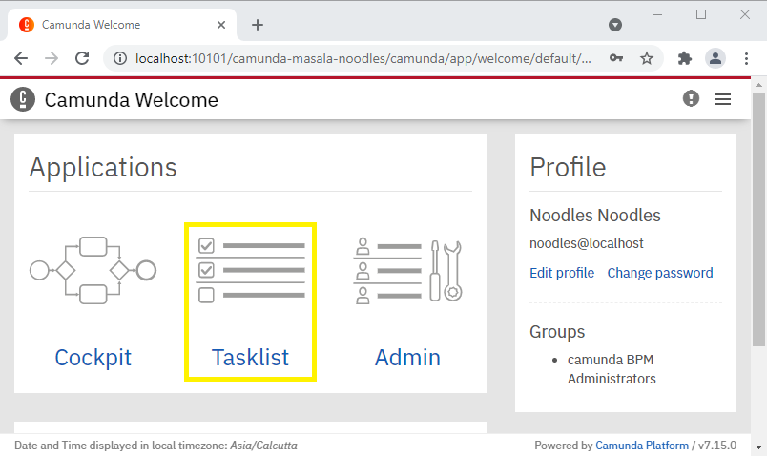
Task: Click the noodles@localhost email text
Action: tap(587, 243)
